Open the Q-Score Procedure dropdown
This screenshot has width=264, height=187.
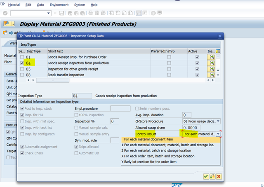click(x=218, y=121)
